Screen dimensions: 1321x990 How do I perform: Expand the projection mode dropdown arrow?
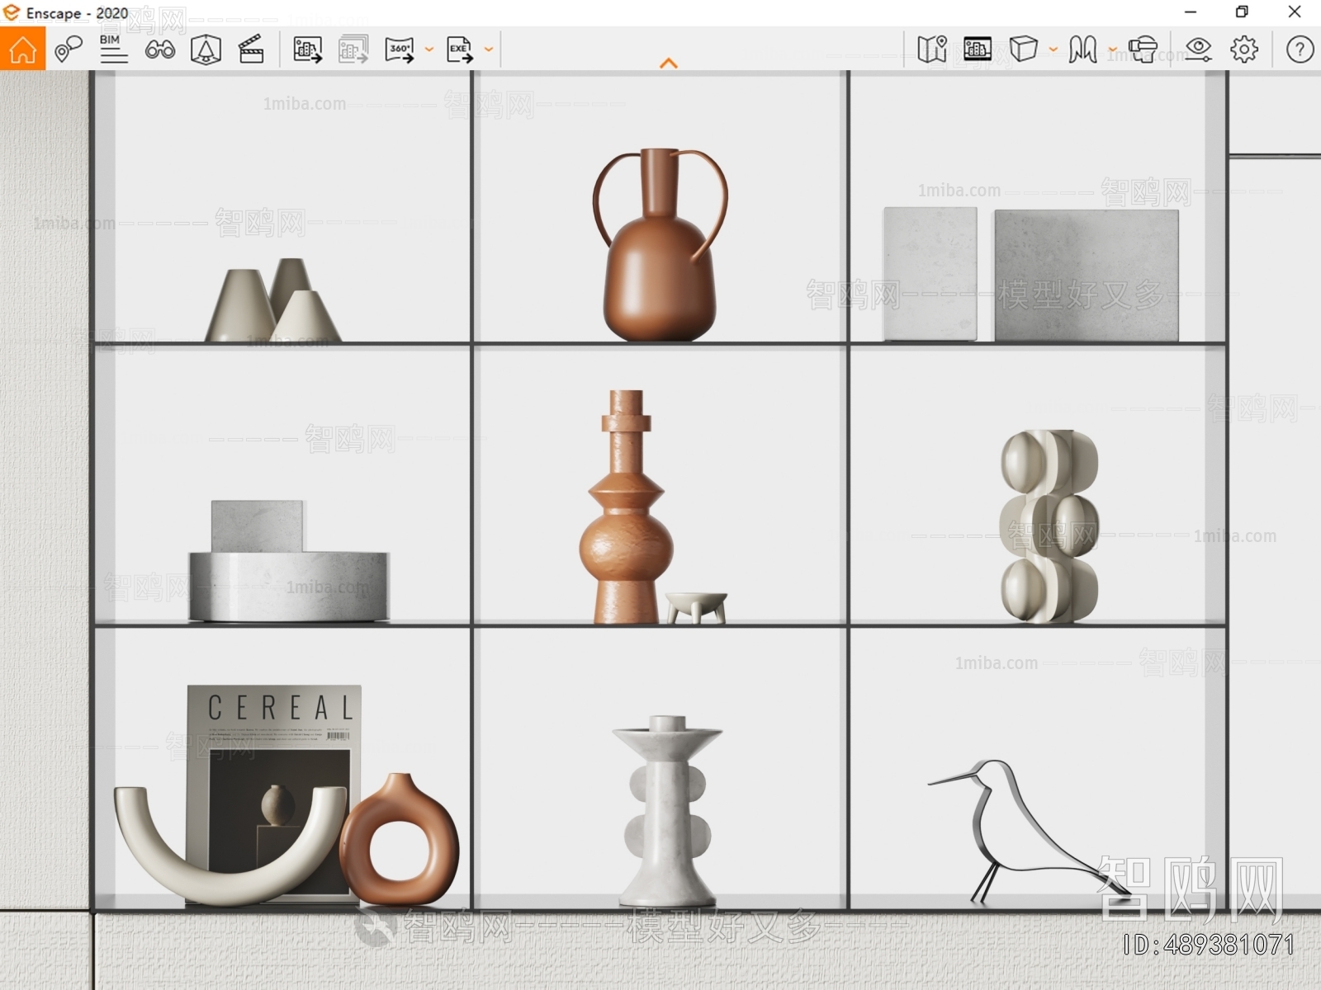point(1053,49)
